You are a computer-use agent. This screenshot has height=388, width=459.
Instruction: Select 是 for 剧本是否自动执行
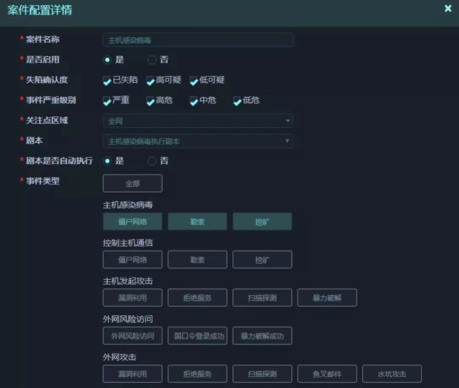(x=107, y=161)
